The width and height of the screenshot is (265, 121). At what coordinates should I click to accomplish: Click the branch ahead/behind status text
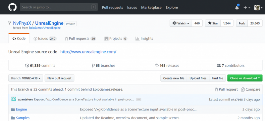[67, 89]
